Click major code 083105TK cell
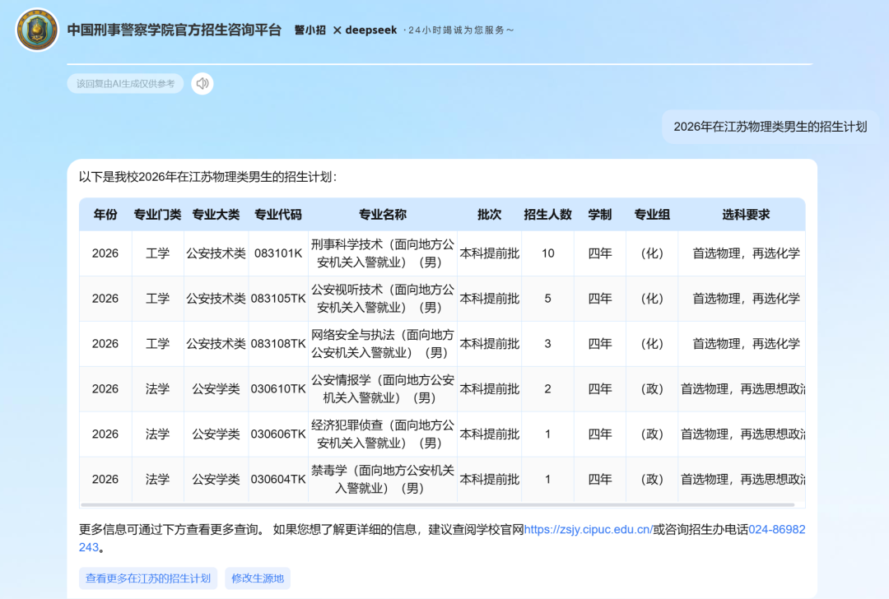 [278, 299]
